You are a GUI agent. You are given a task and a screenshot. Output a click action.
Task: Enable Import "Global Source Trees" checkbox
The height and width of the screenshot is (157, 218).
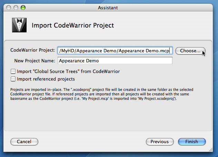pyautogui.click(x=13, y=72)
